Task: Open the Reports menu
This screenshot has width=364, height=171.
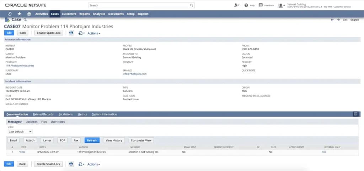Action: tap(85, 14)
